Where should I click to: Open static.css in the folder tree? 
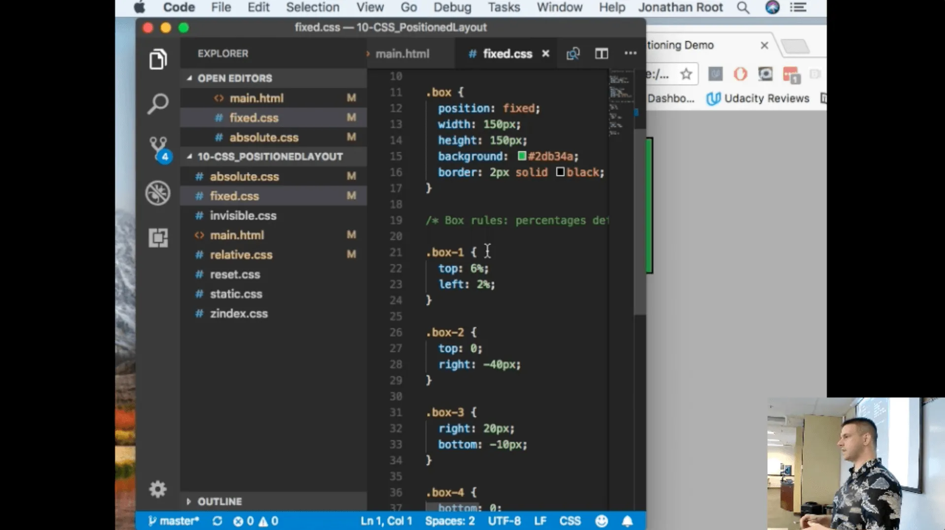click(273, 294)
